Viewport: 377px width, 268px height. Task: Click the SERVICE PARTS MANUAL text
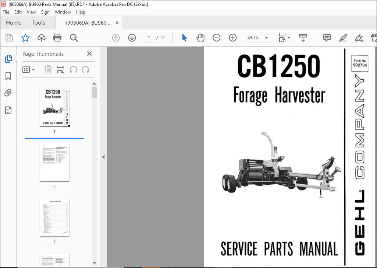click(x=279, y=249)
